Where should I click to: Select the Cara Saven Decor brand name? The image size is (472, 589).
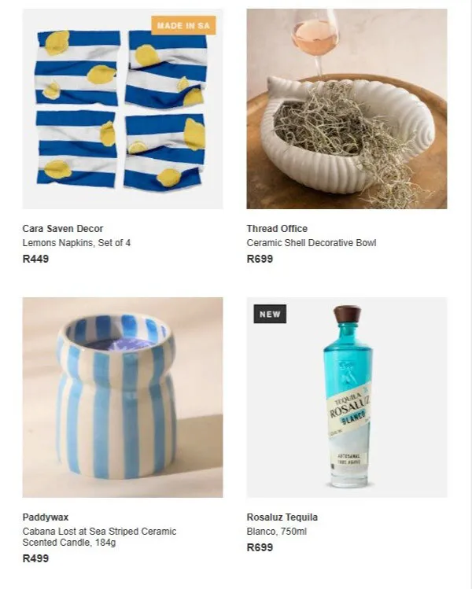pos(62,228)
